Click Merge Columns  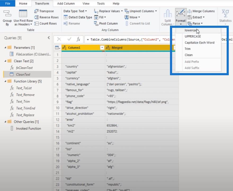[x=201, y=11]
